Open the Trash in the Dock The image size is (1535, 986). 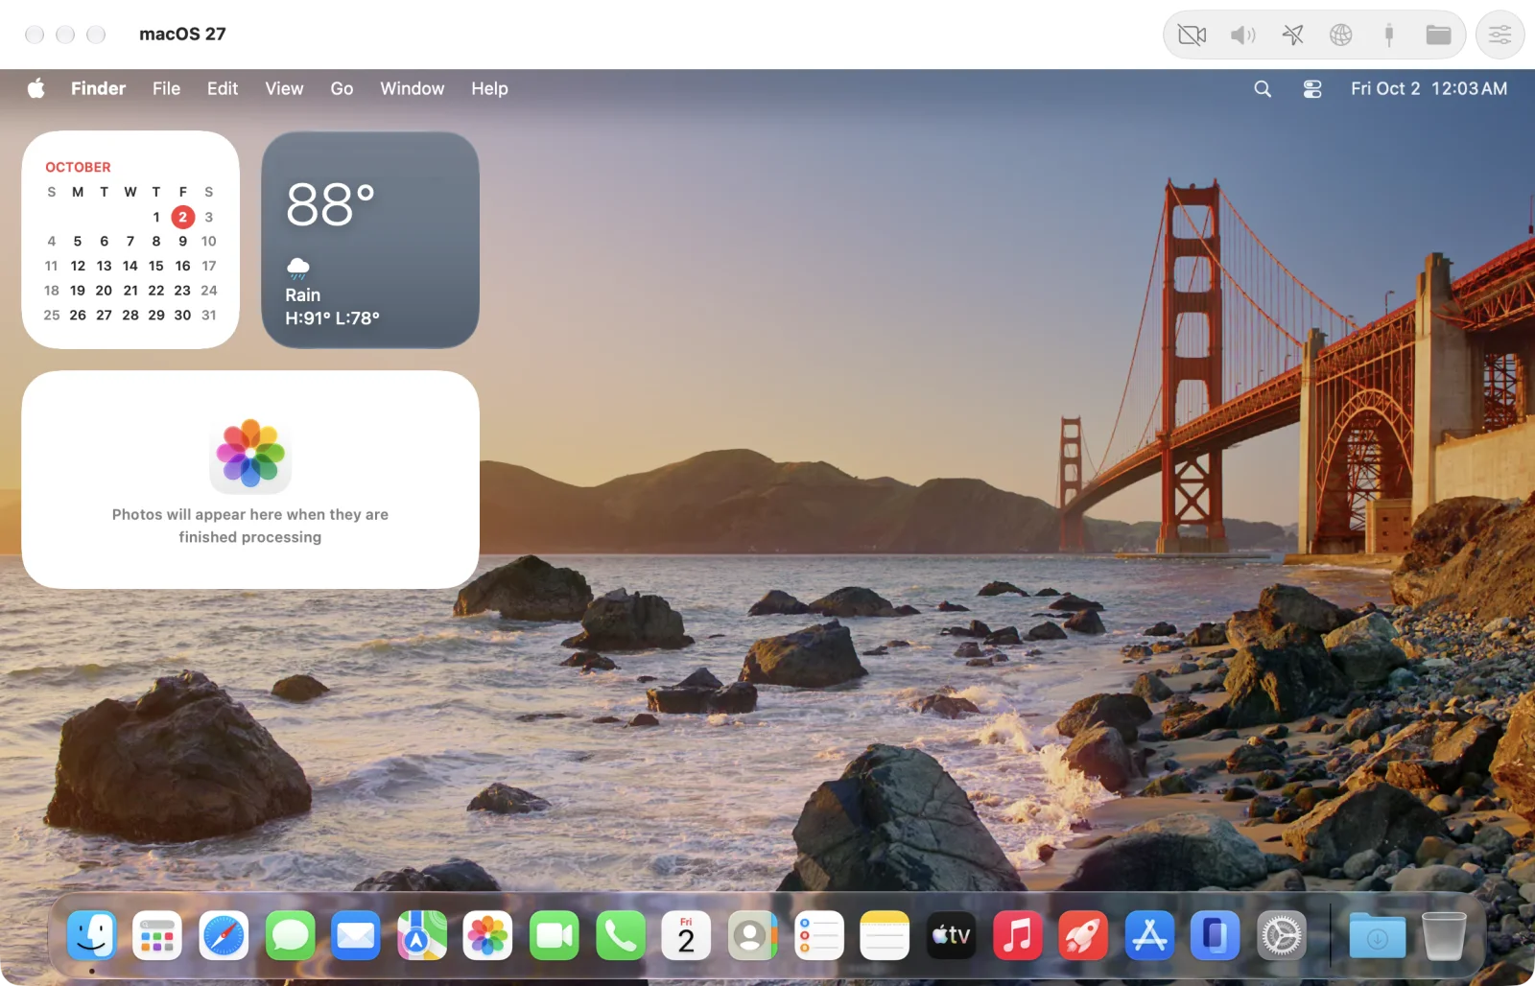[1444, 935]
